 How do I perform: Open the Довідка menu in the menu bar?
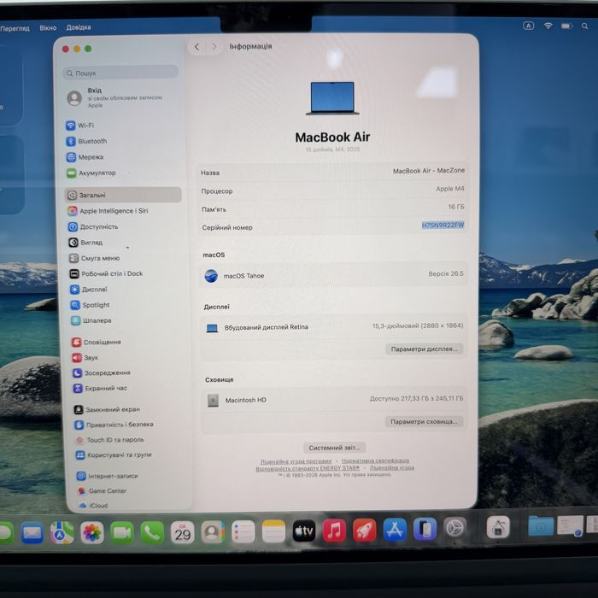click(x=79, y=27)
